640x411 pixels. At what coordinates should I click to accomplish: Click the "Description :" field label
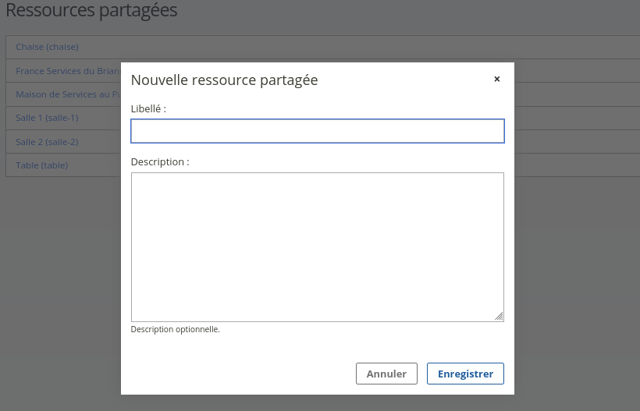tap(160, 162)
